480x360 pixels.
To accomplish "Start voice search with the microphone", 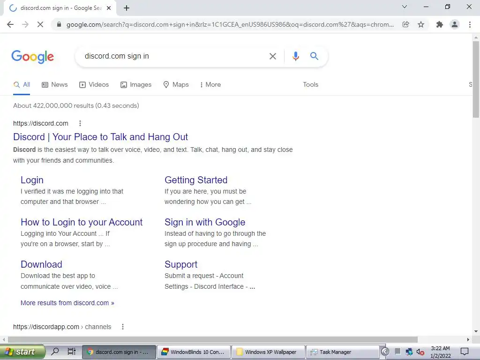I will tap(295, 56).
